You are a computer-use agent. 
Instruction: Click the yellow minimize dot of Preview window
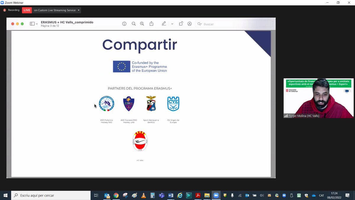[x=17, y=24]
